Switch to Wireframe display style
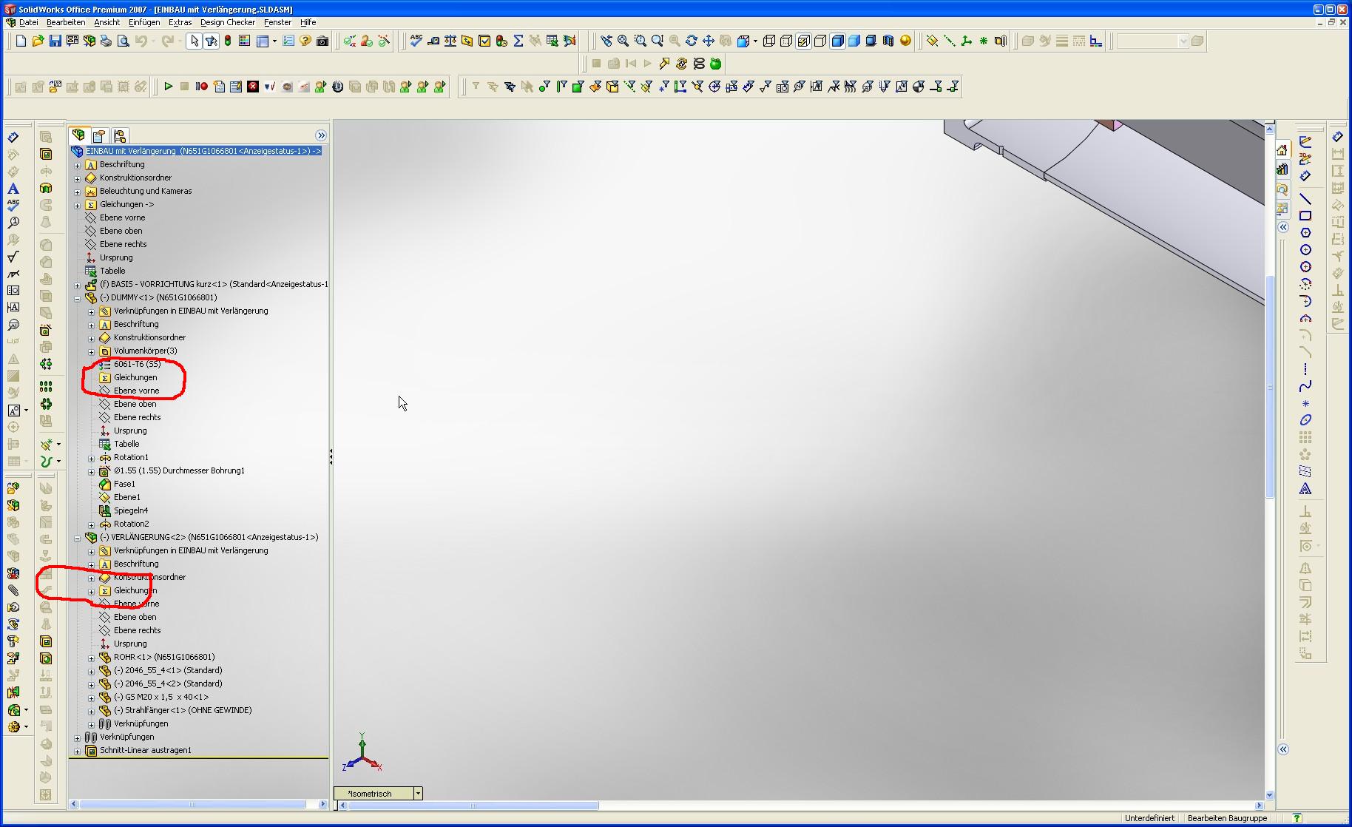Screen dimensions: 1352x827 pyautogui.click(x=769, y=41)
